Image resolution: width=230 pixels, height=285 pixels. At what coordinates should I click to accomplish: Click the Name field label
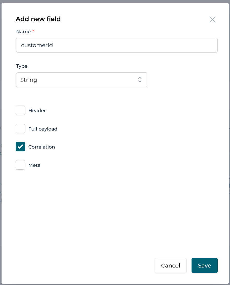[x=23, y=31]
